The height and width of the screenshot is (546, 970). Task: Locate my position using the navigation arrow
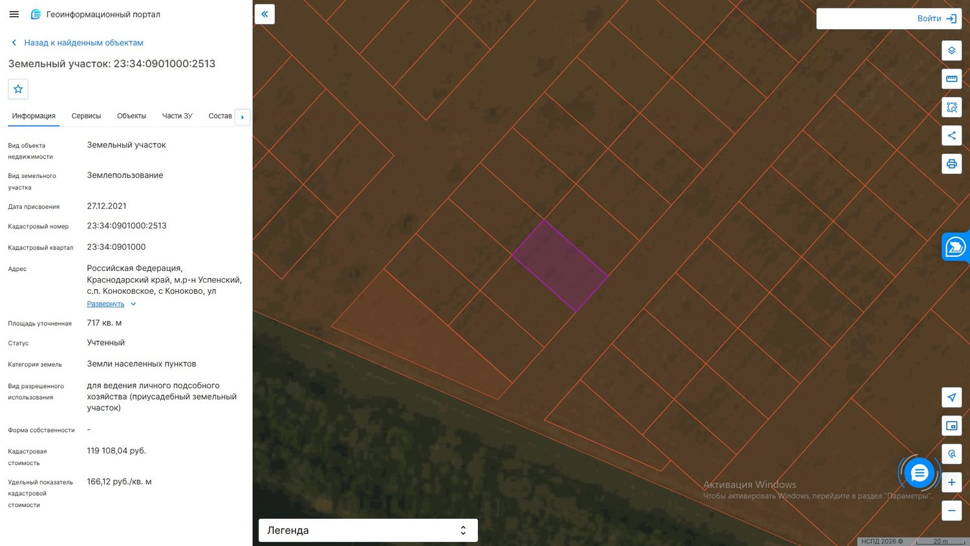(951, 397)
